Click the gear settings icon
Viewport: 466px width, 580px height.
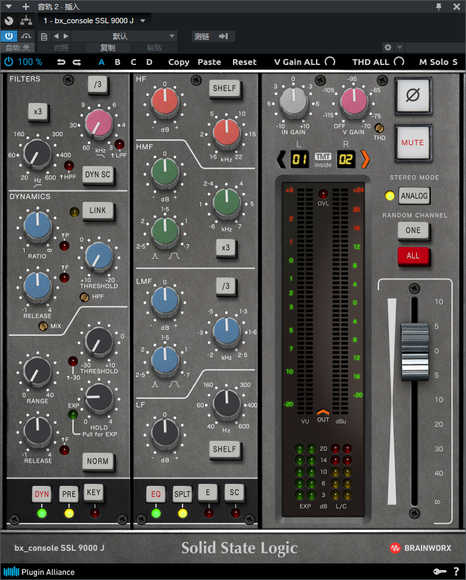pyautogui.click(x=388, y=47)
